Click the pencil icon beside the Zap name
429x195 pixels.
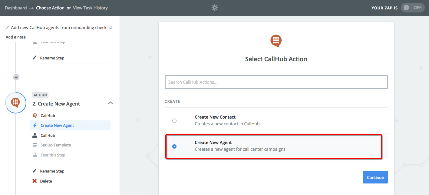(x=8, y=27)
